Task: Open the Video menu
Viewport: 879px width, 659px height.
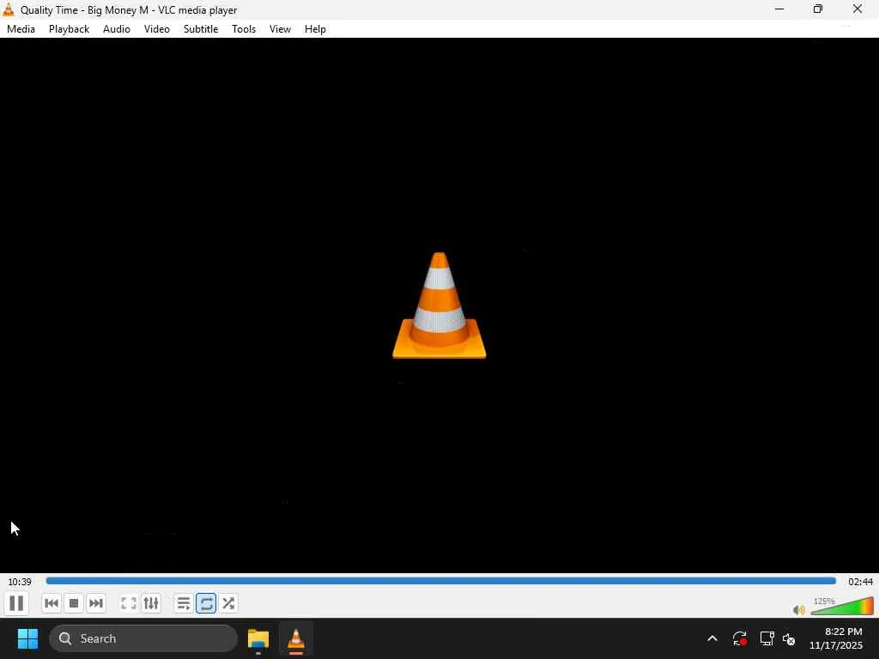Action: [157, 29]
